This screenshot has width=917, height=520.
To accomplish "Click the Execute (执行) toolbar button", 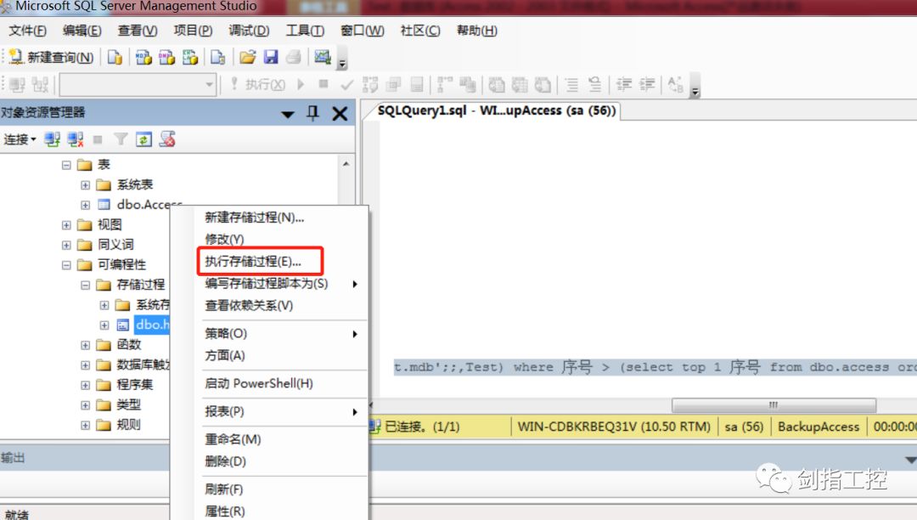I will pos(257,85).
